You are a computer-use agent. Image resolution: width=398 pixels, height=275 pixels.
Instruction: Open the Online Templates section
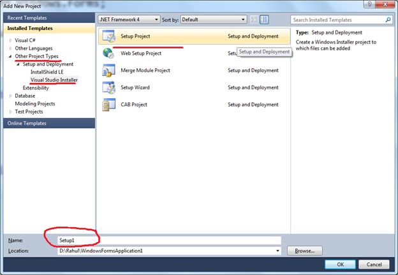49,123
